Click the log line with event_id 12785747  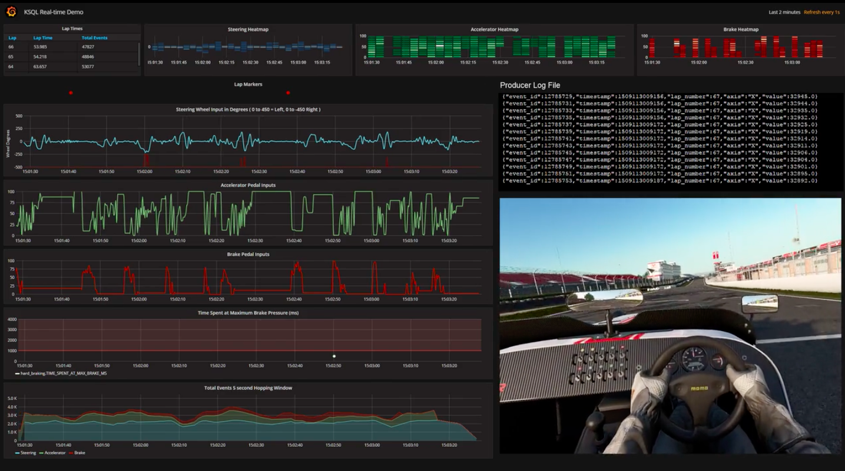(660, 159)
